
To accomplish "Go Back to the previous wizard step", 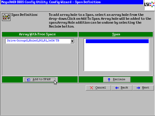I will (124, 87).
